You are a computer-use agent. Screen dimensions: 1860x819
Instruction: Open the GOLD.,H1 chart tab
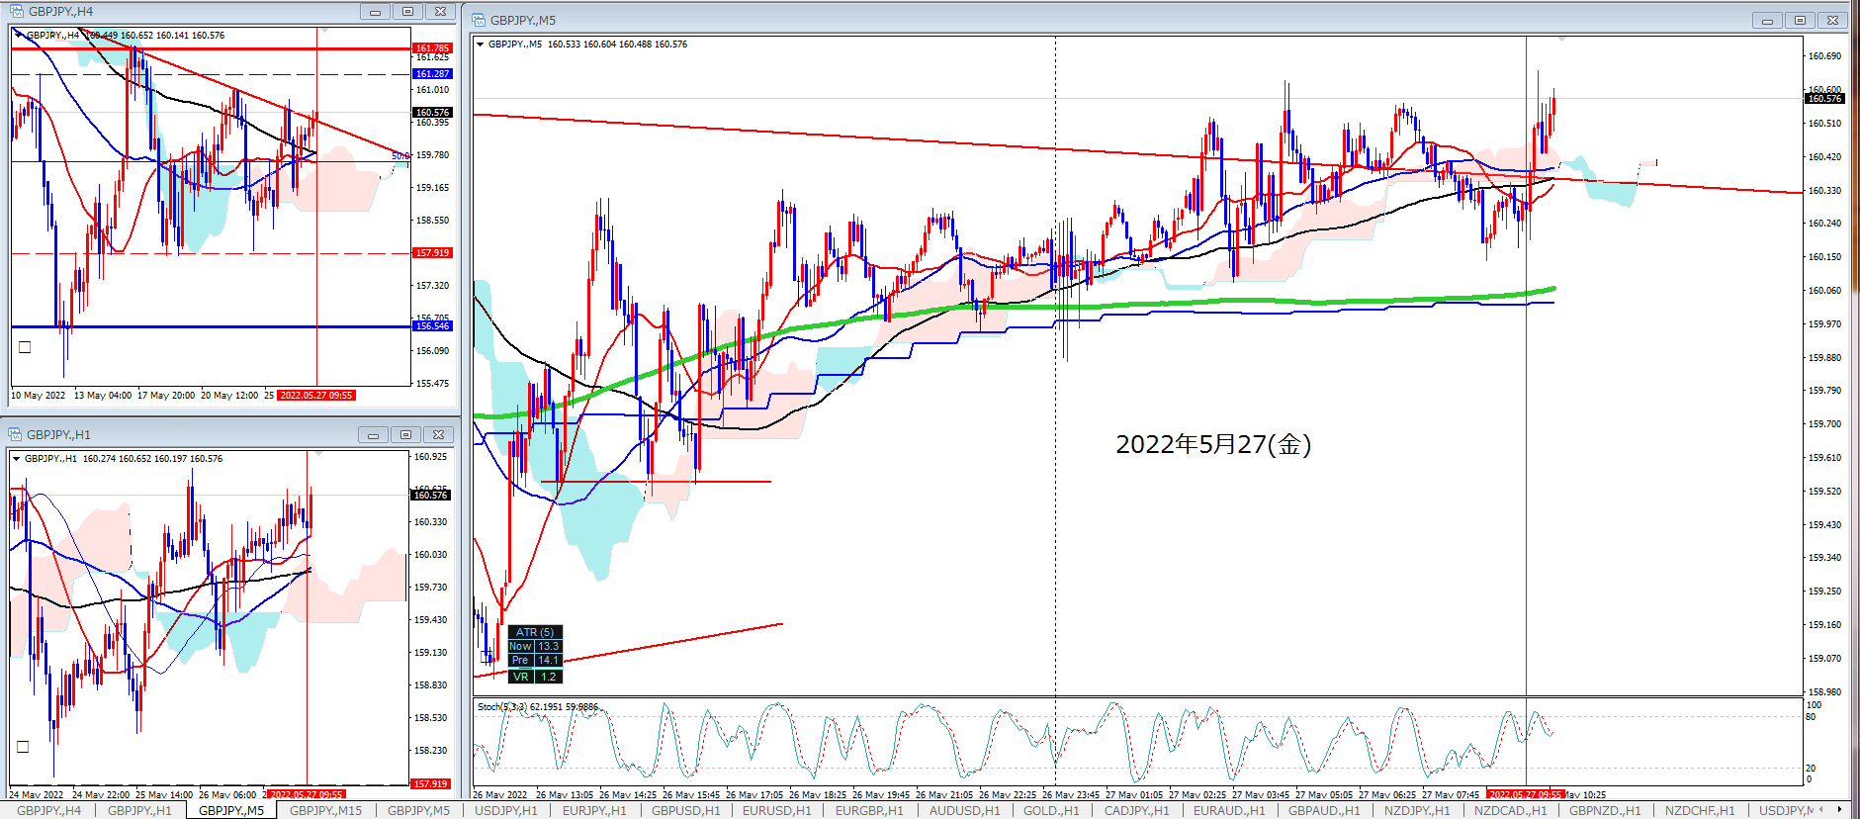[1050, 810]
